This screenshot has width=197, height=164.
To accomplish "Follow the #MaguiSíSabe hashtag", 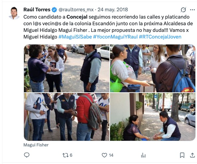I will (75, 37).
